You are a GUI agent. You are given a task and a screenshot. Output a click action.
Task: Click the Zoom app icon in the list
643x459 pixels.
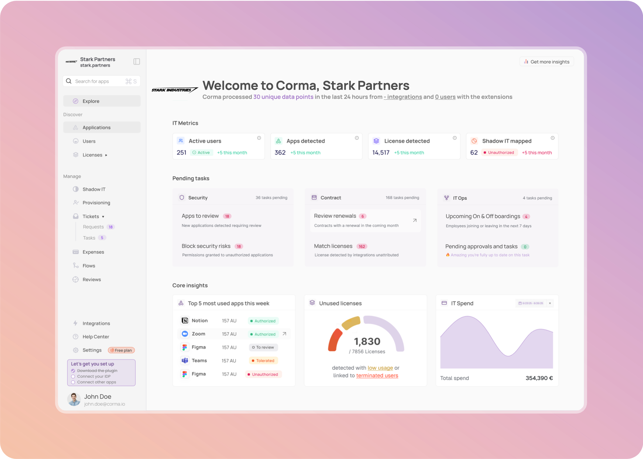coord(185,334)
